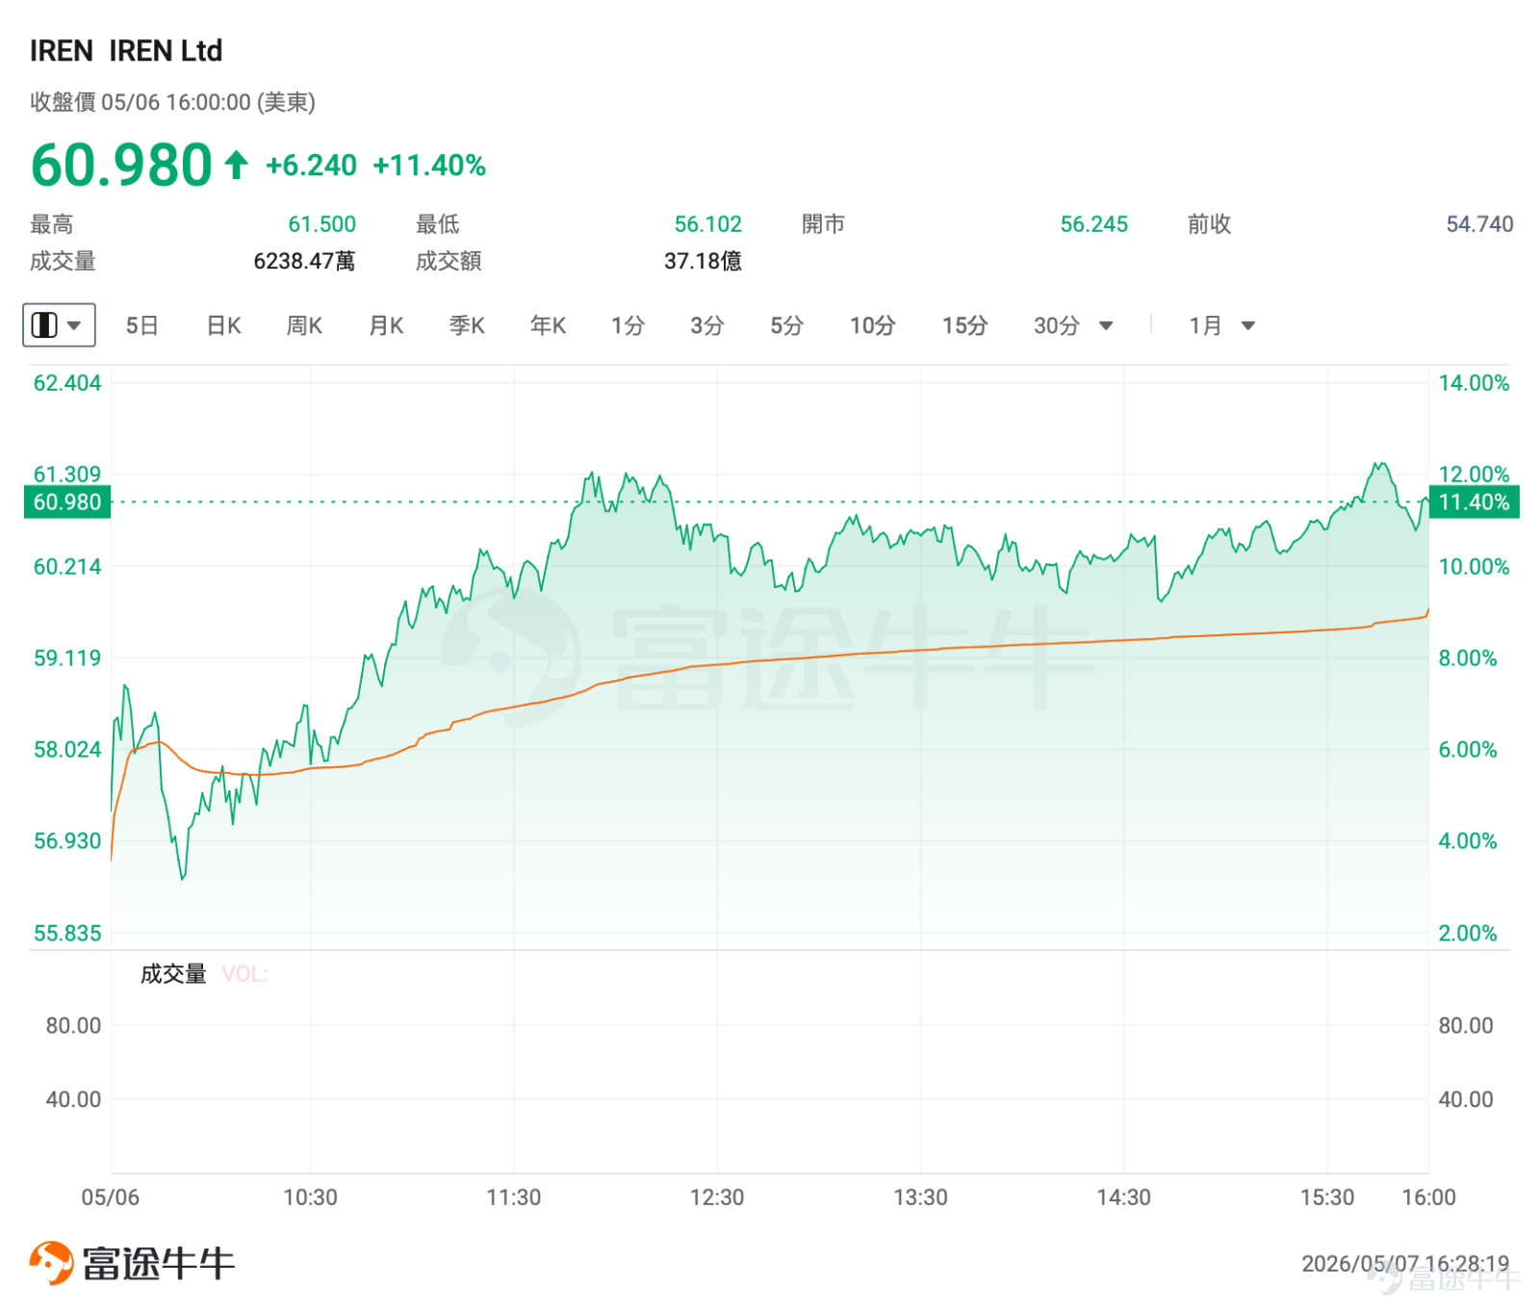Click the +6.240 price change value
The width and height of the screenshot is (1540, 1313).
coord(311,166)
